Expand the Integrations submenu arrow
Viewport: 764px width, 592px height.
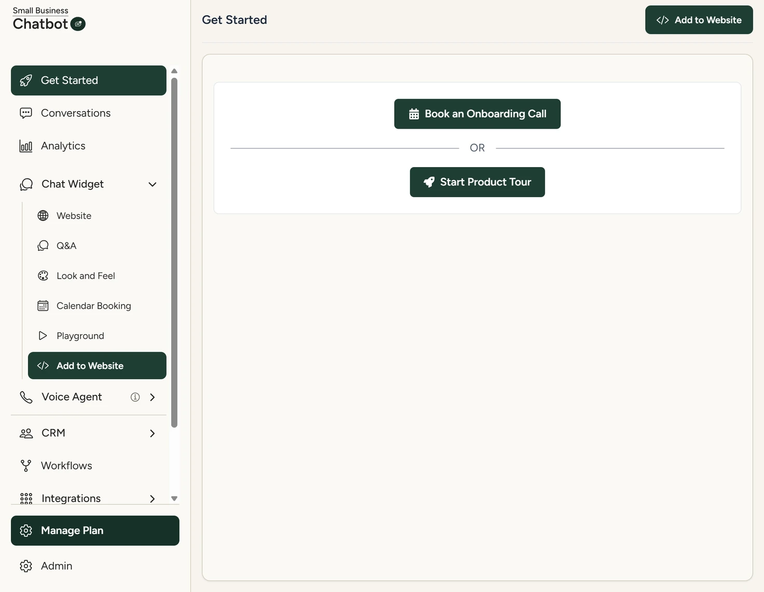[x=153, y=499]
